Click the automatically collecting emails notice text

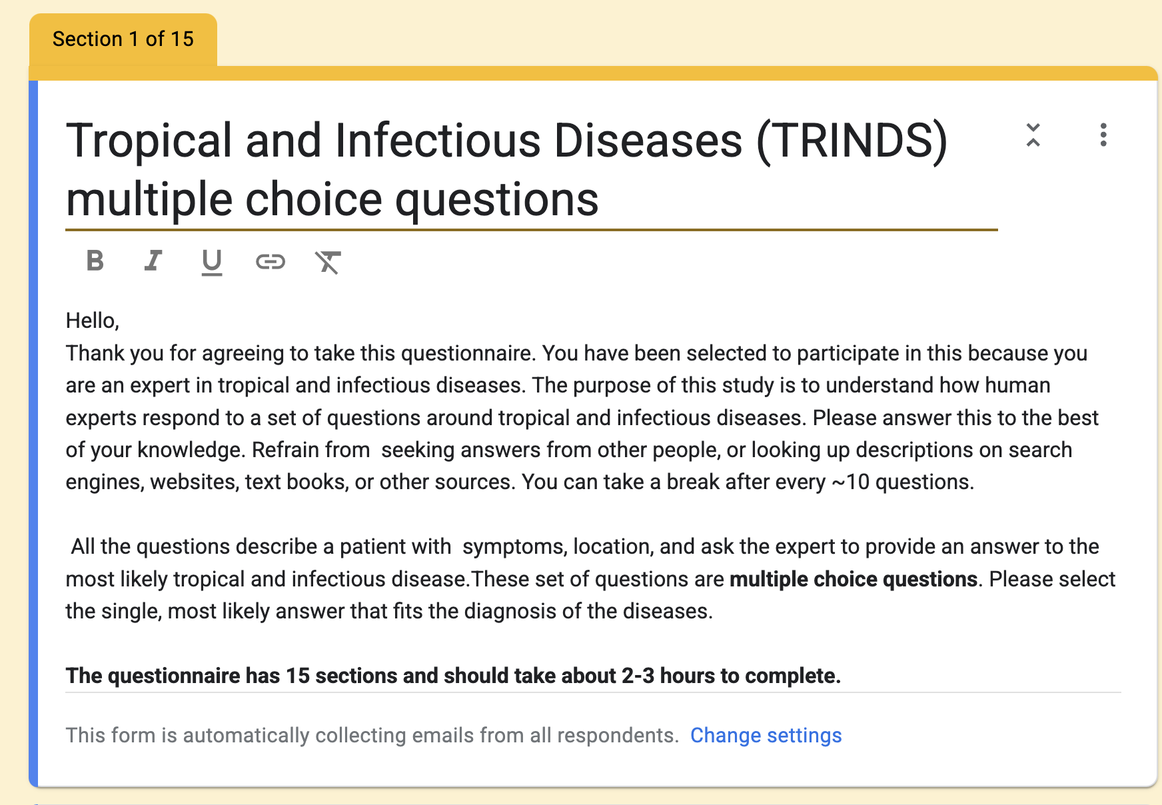372,735
